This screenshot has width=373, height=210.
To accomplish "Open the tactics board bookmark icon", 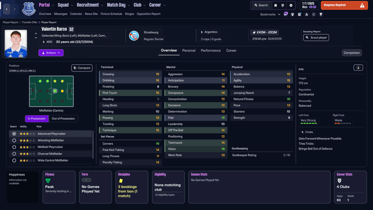I will pyautogui.click(x=299, y=14).
